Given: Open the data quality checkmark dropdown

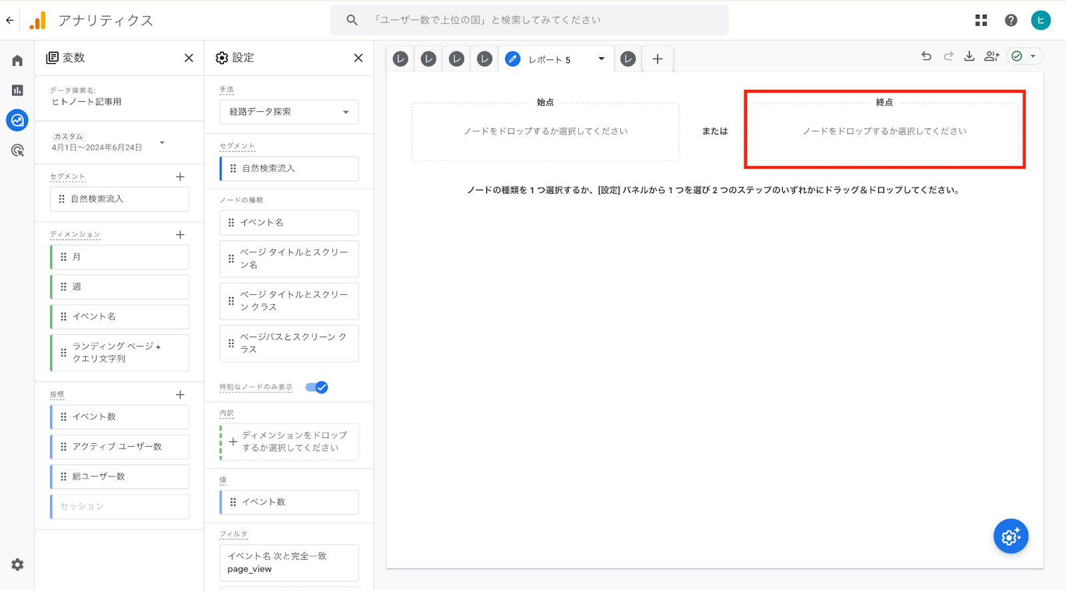Looking at the screenshot, I should (x=1025, y=57).
